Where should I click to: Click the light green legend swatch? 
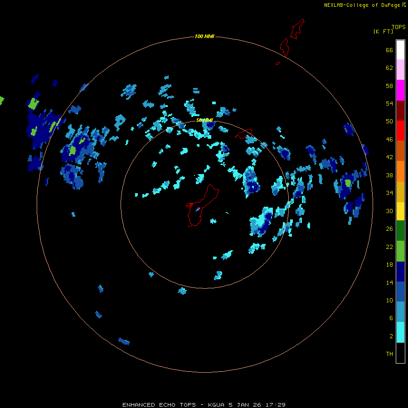click(400, 251)
